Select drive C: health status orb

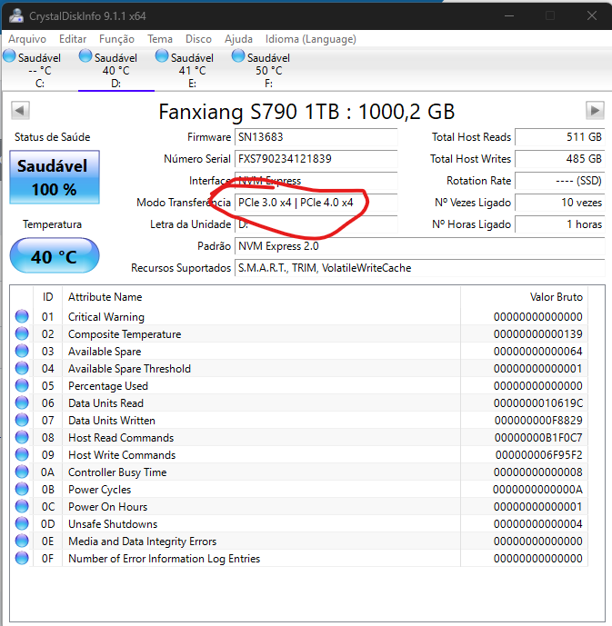pyautogui.click(x=9, y=55)
